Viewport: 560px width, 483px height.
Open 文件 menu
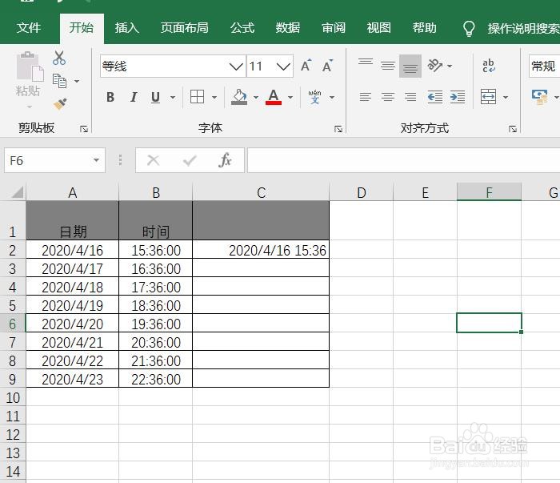tap(29, 28)
